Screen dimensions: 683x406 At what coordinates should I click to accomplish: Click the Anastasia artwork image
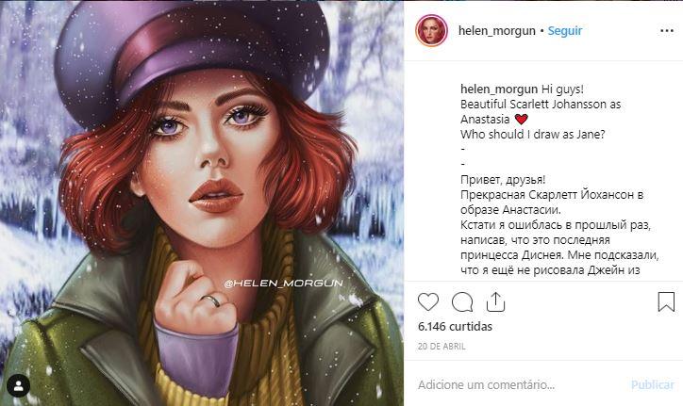click(x=202, y=203)
